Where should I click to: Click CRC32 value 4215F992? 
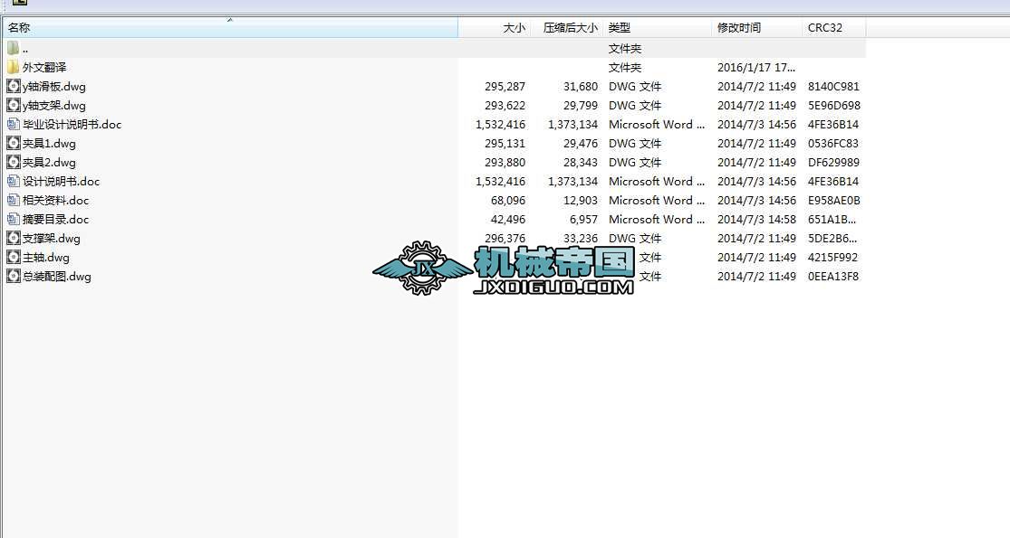click(832, 257)
